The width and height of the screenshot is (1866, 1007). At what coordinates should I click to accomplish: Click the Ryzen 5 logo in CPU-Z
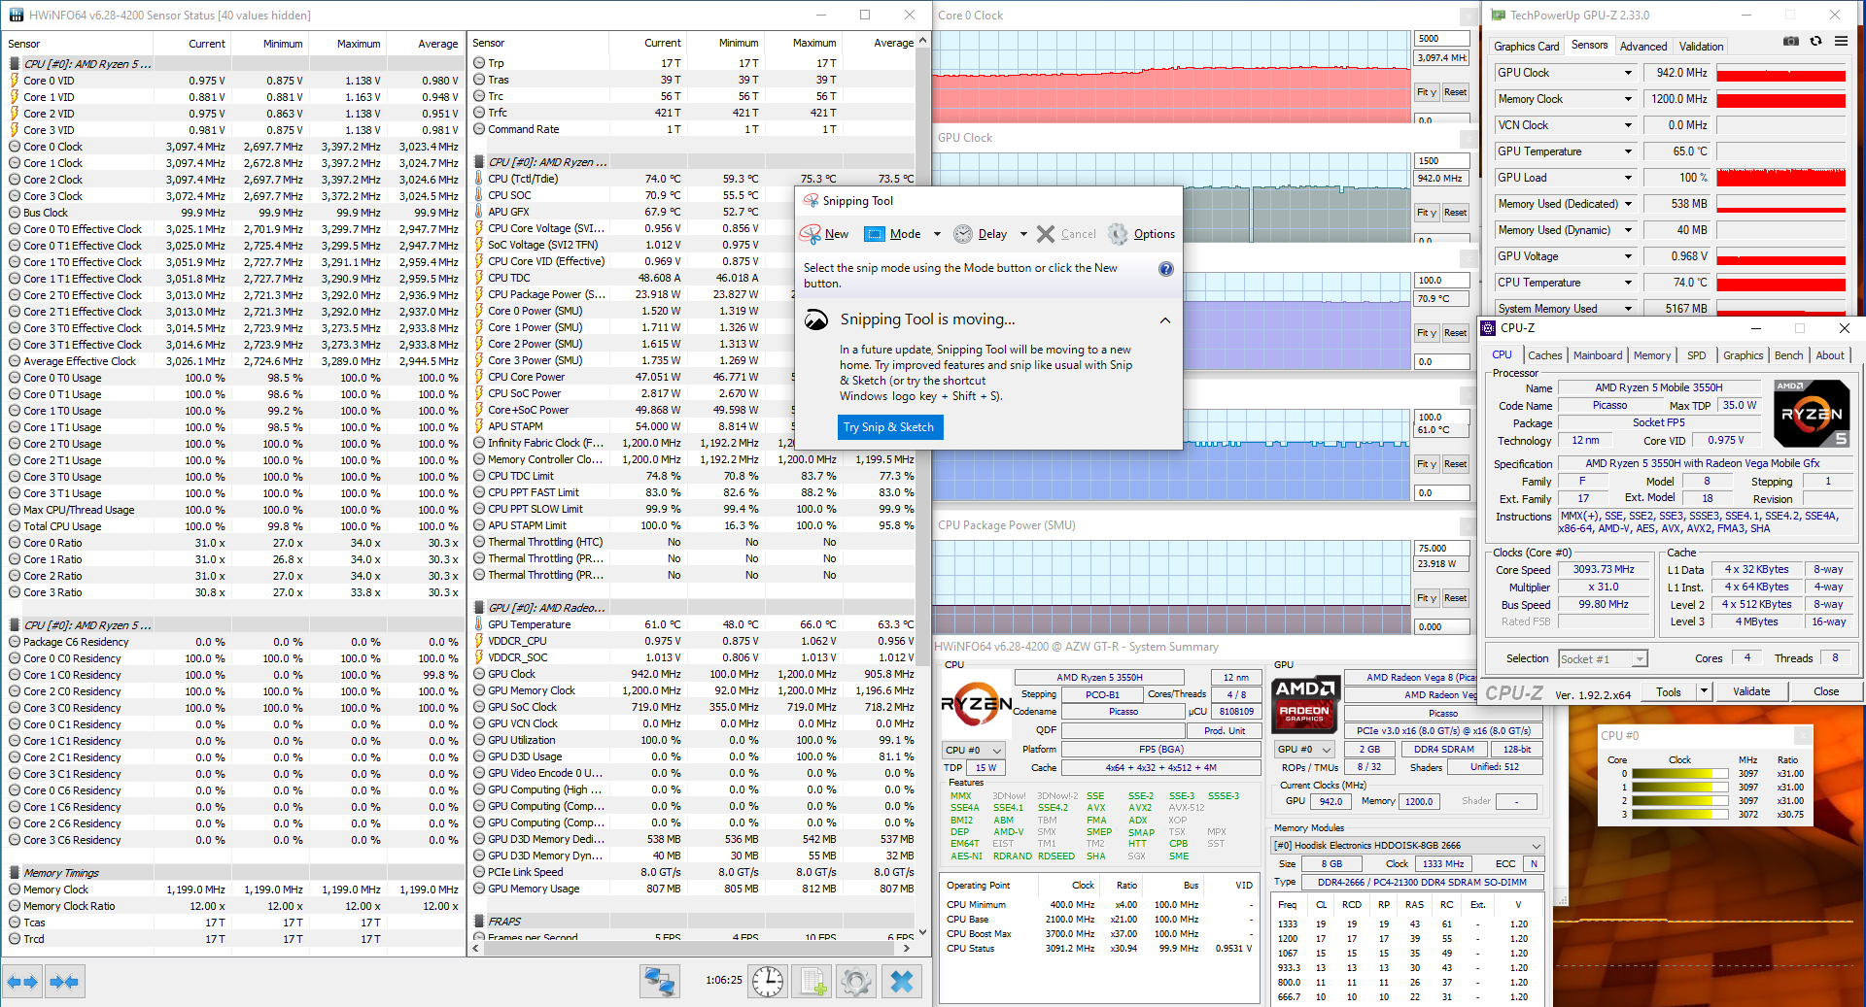click(1812, 414)
